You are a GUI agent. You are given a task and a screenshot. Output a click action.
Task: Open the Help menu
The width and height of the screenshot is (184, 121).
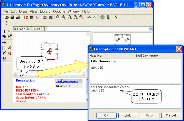86,11
